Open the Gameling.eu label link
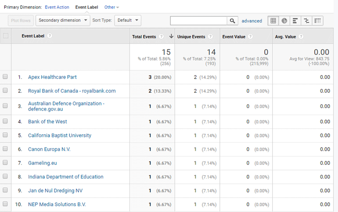 43,163
